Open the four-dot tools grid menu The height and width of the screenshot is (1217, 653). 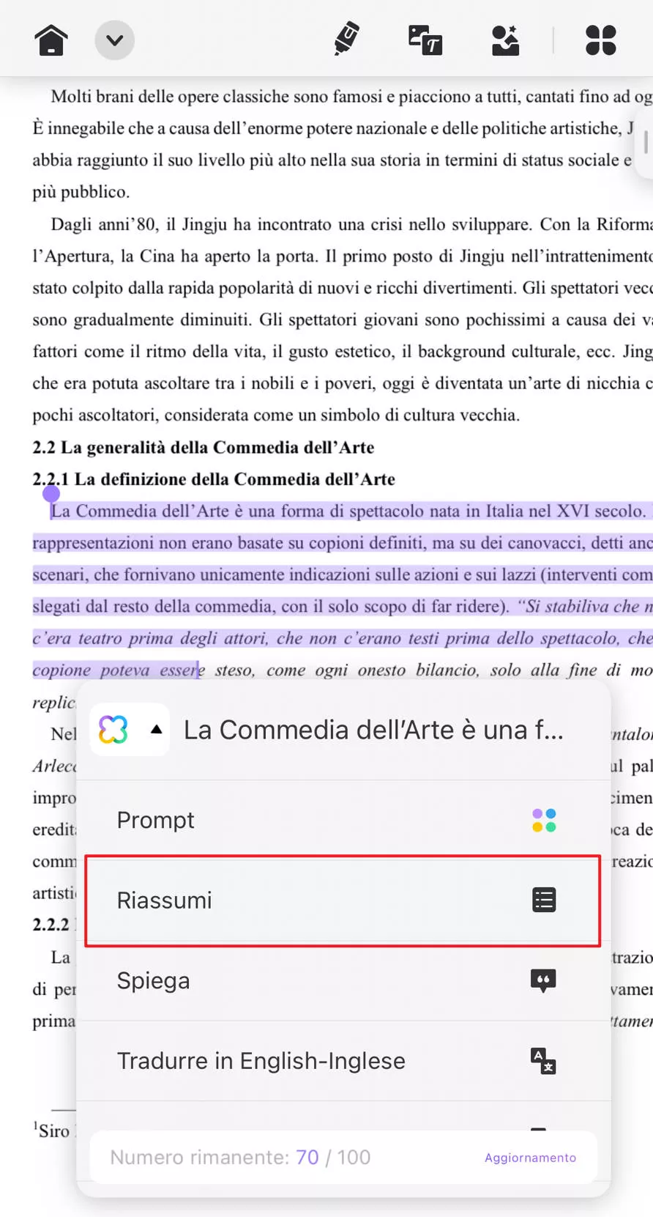click(601, 40)
